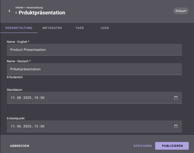The height and width of the screenshot is (153, 194).
Task: Click the Erforderlich hint text
Action: pos(15,77)
